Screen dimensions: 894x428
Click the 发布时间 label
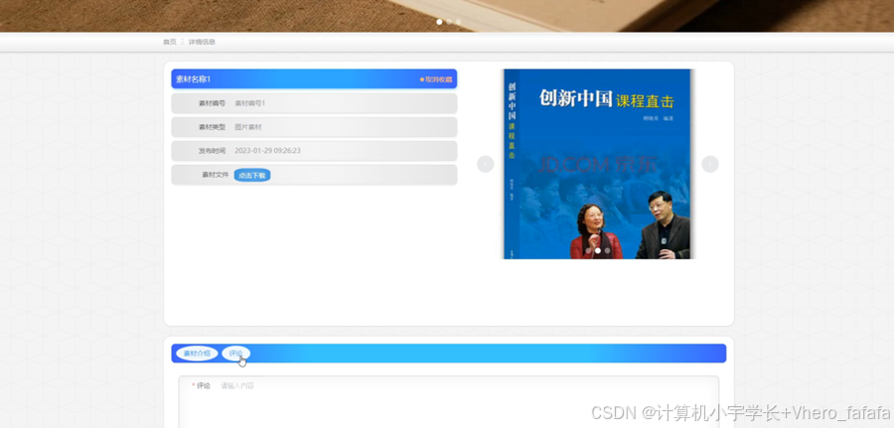[x=213, y=151]
